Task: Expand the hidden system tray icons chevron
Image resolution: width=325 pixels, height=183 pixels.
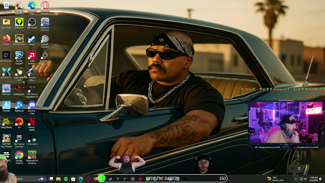Action: (296, 179)
